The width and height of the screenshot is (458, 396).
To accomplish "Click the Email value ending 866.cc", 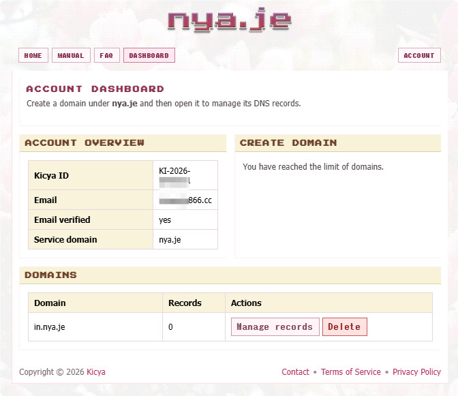I will tap(185, 200).
